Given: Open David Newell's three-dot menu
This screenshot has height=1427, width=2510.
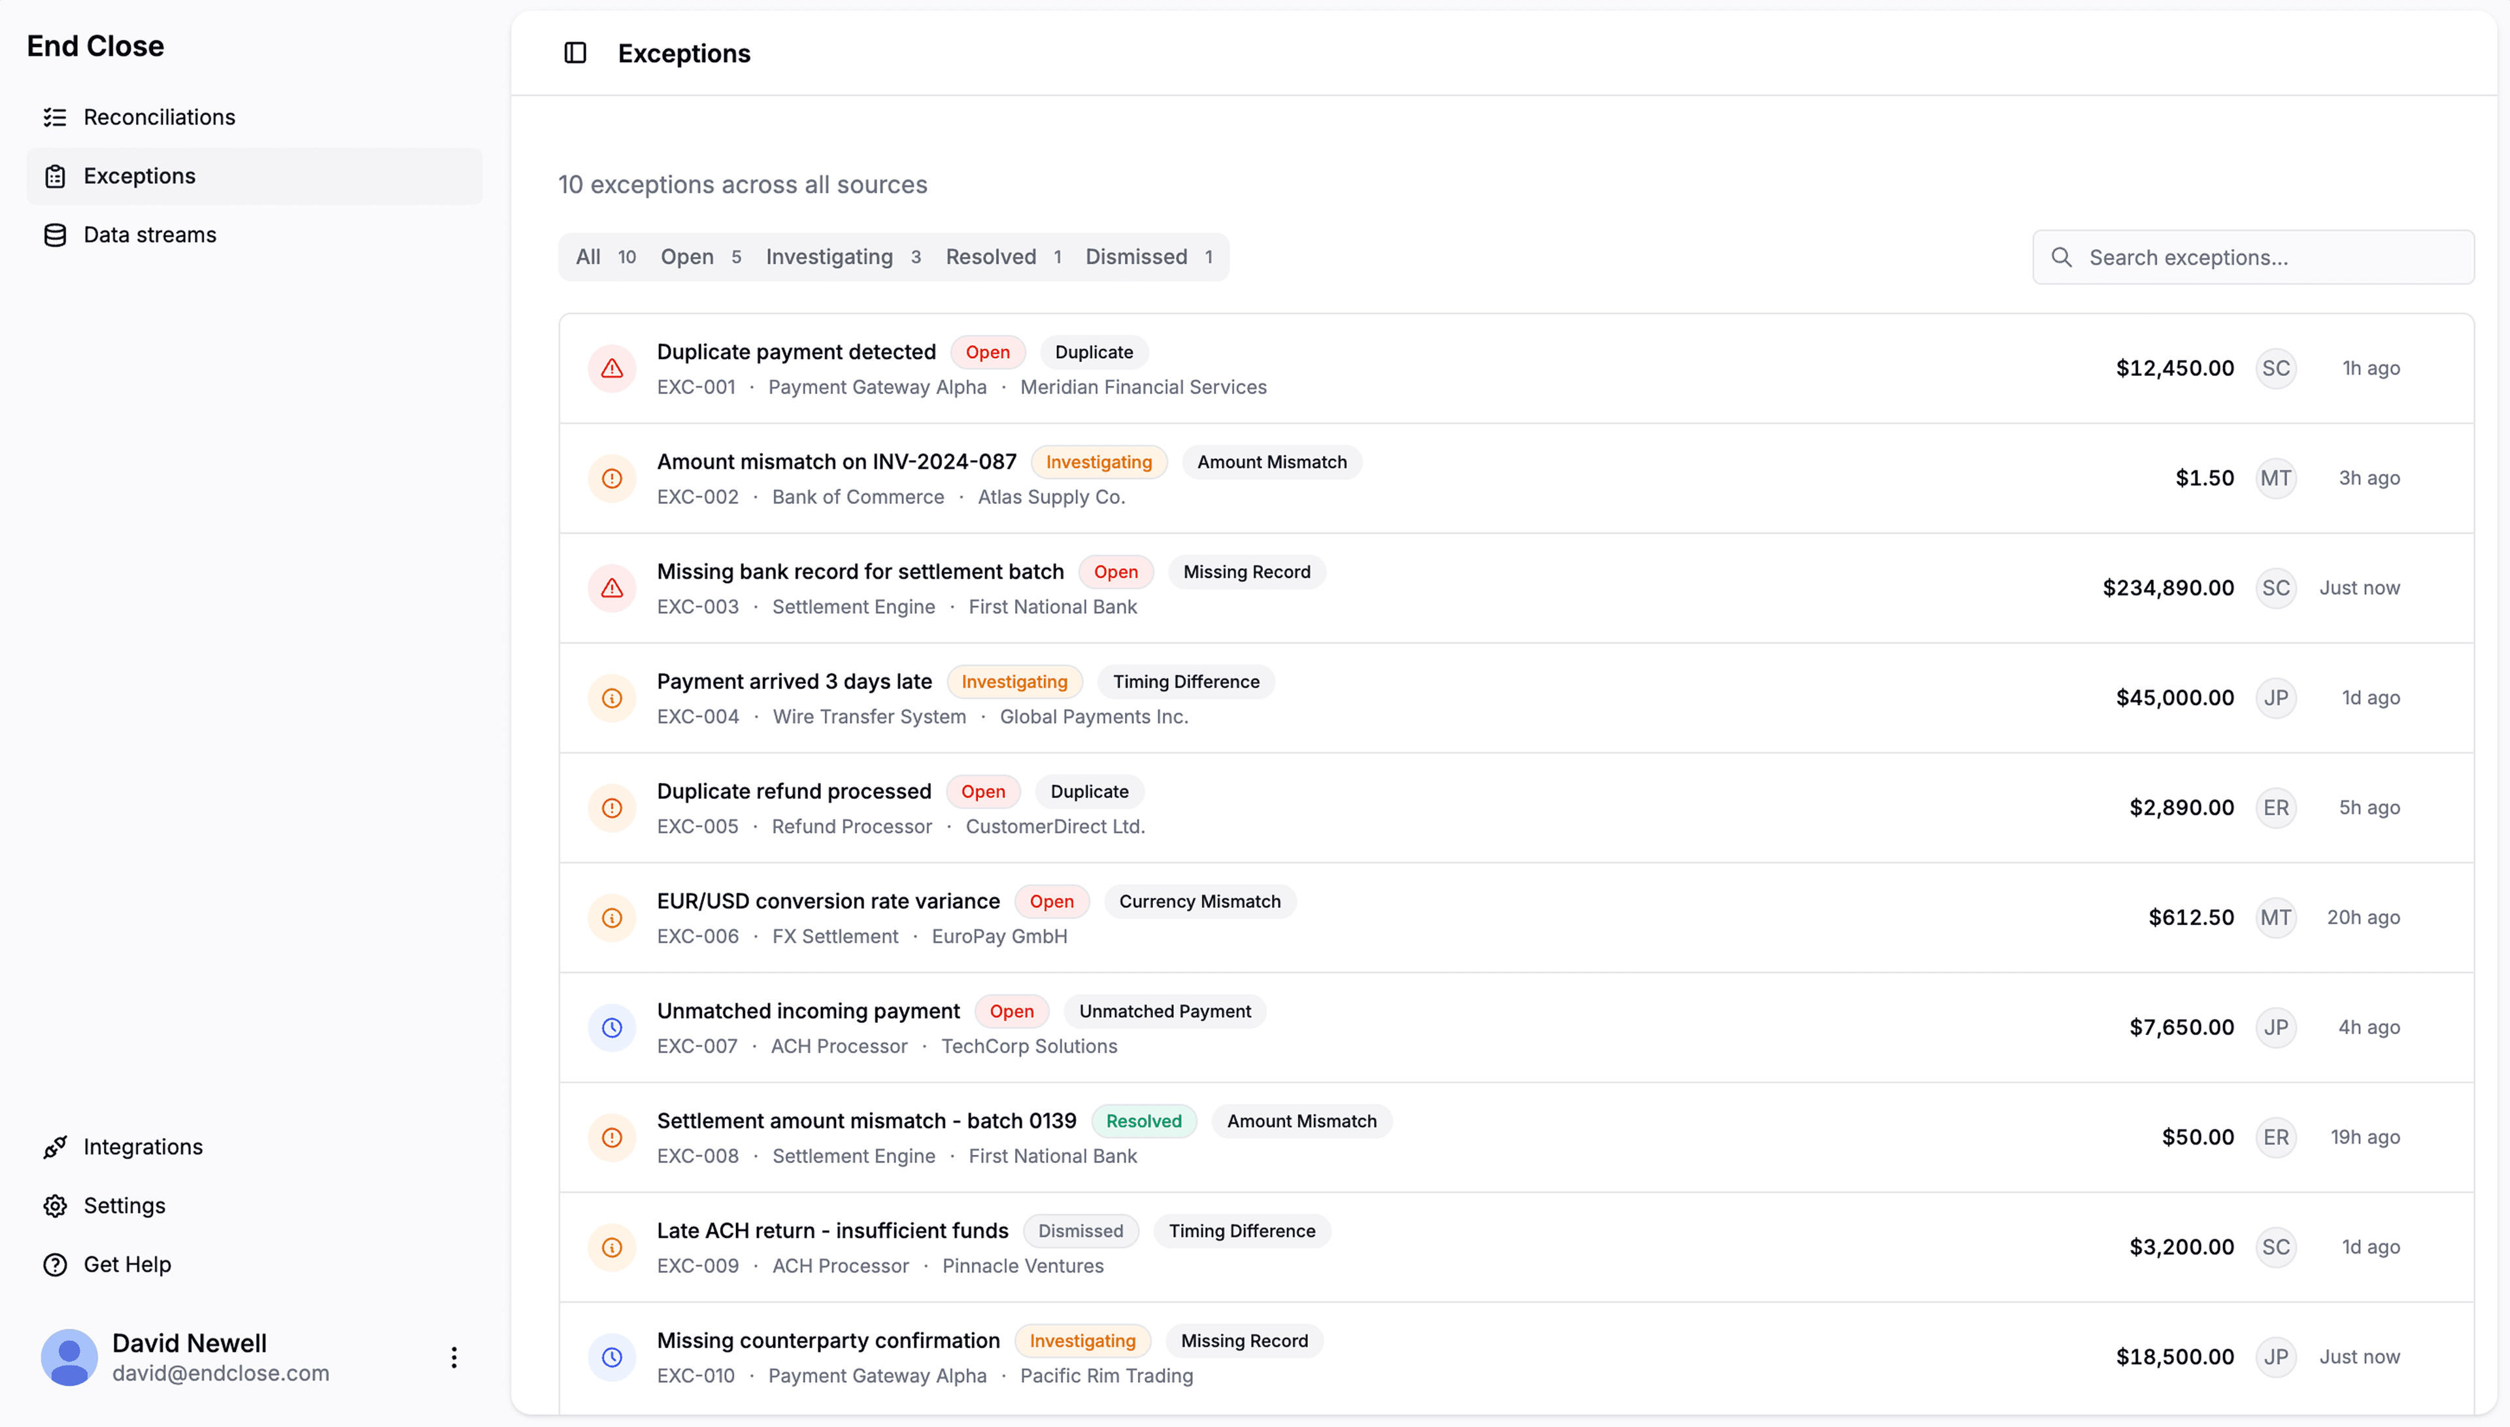Looking at the screenshot, I should point(454,1358).
